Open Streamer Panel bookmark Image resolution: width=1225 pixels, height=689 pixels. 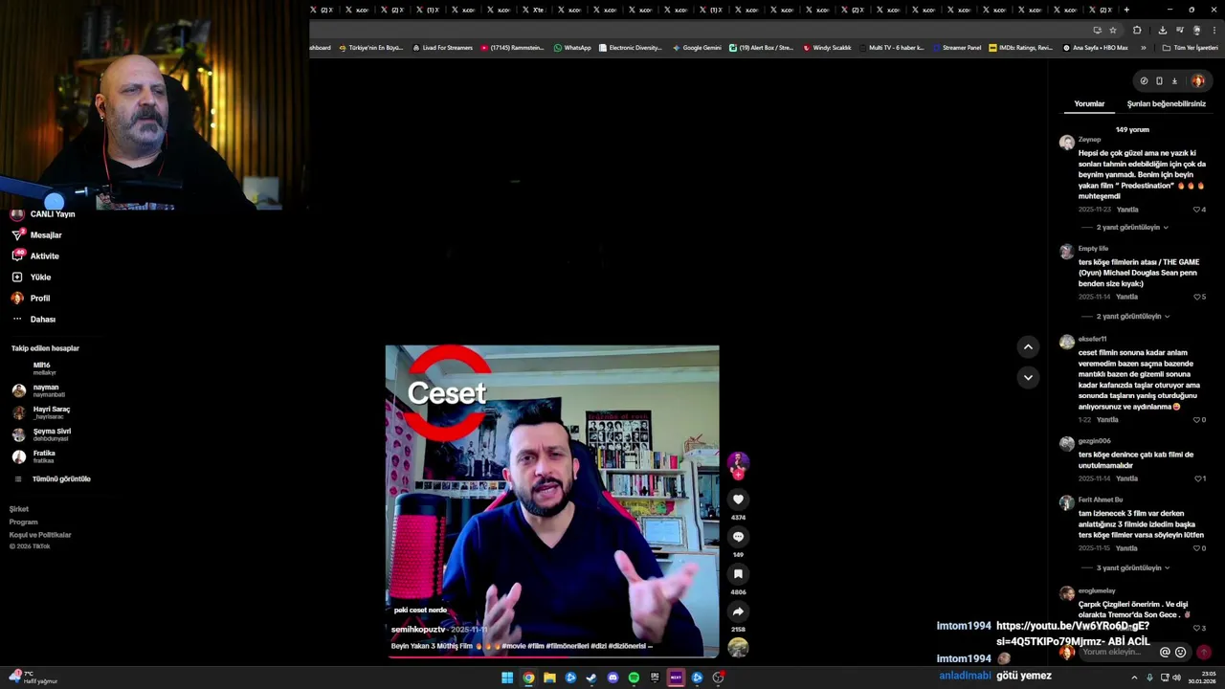point(956,48)
